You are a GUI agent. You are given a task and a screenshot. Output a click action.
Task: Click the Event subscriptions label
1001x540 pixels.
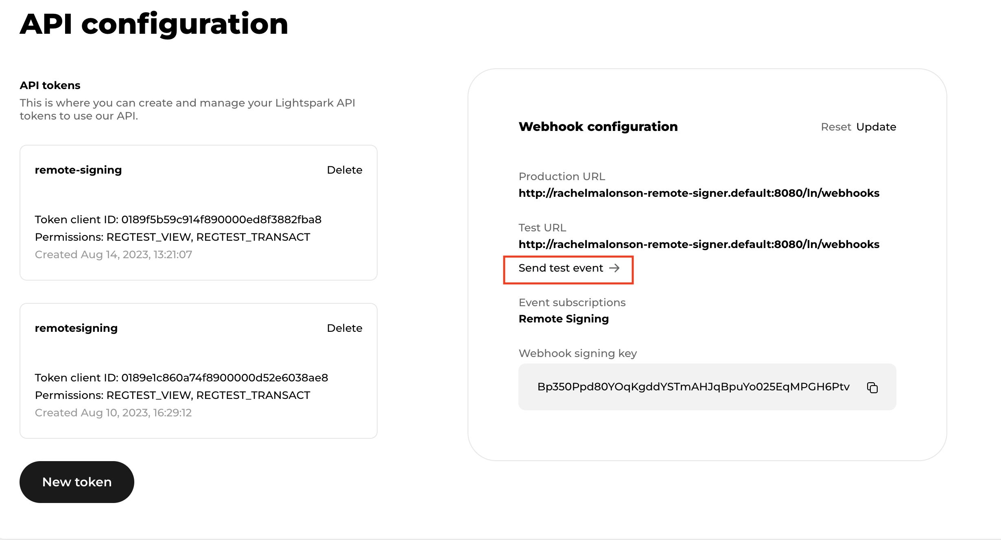(x=572, y=302)
